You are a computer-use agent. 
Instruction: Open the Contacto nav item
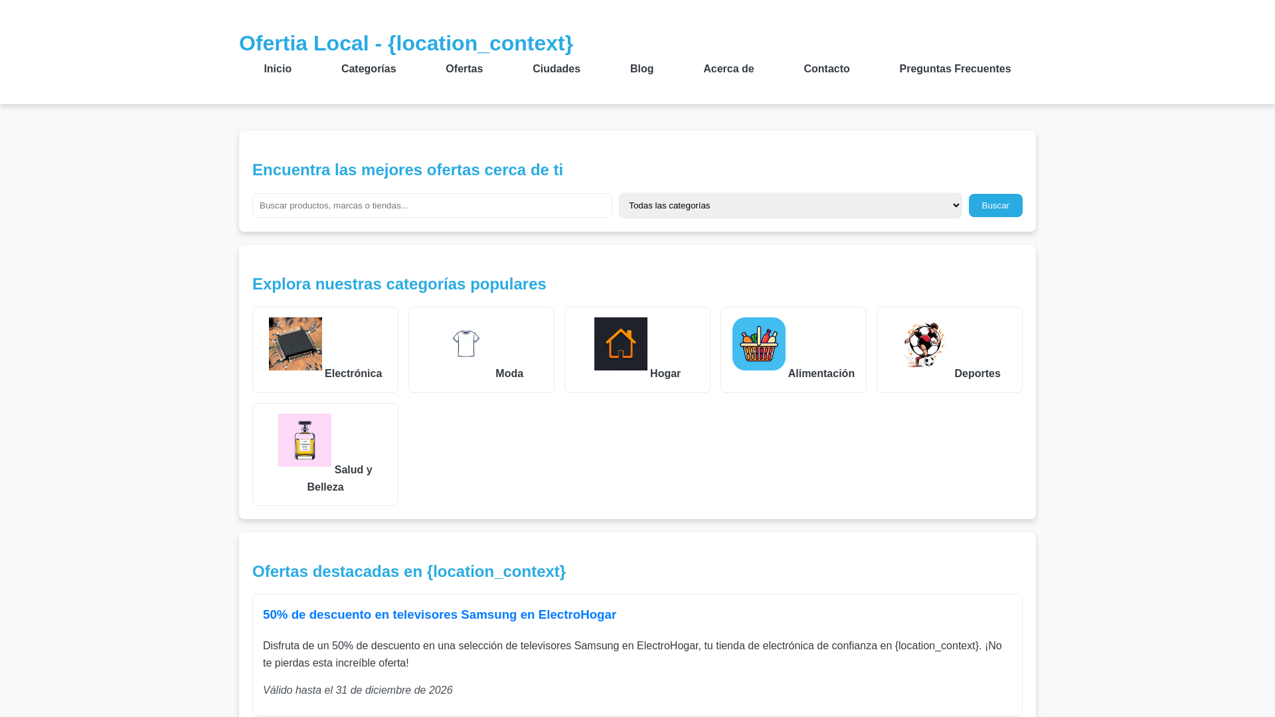coord(827,69)
